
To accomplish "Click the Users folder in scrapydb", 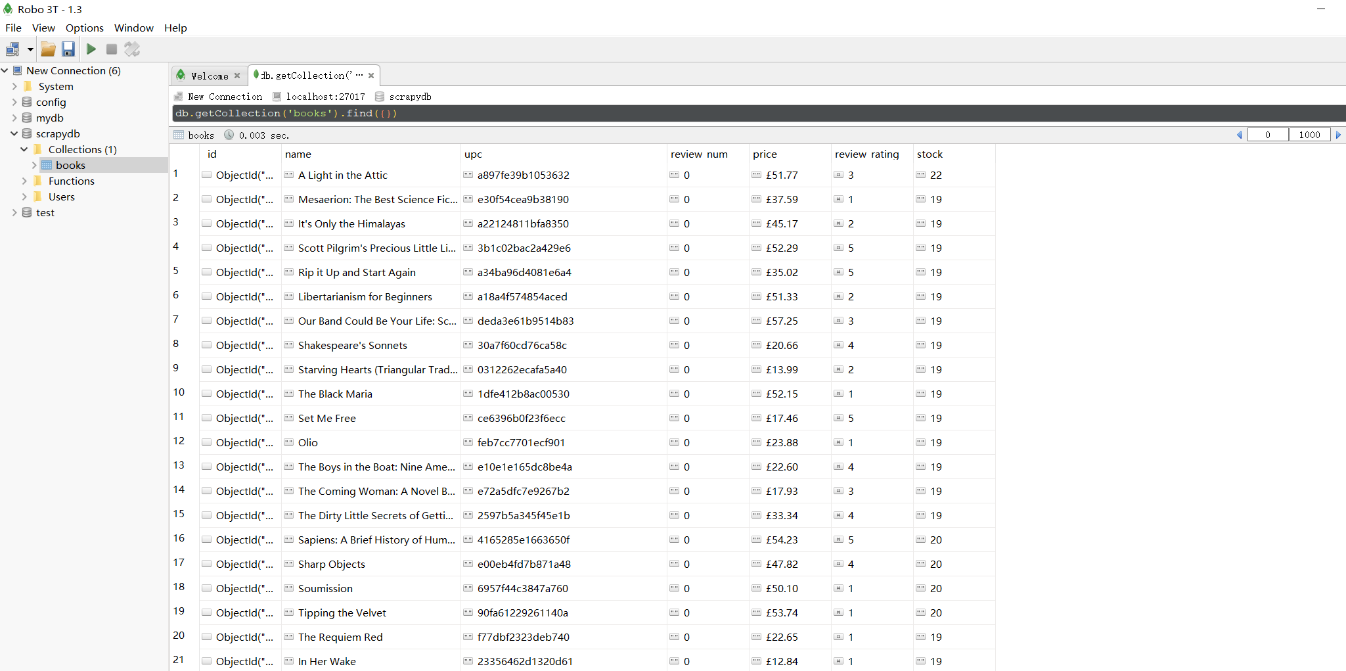I will pyautogui.click(x=61, y=197).
